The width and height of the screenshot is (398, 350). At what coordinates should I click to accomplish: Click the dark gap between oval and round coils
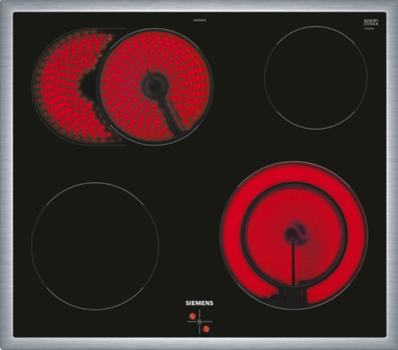[90, 84]
